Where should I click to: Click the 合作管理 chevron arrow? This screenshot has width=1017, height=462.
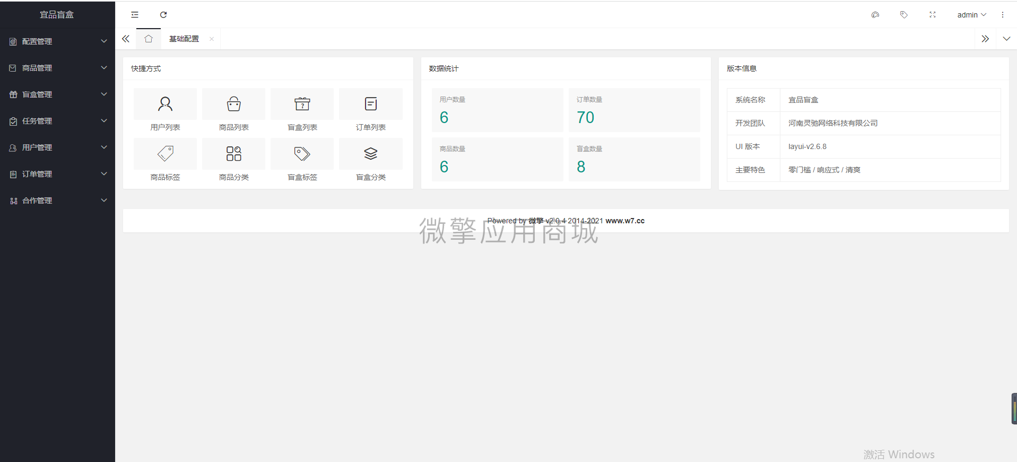[x=104, y=200]
